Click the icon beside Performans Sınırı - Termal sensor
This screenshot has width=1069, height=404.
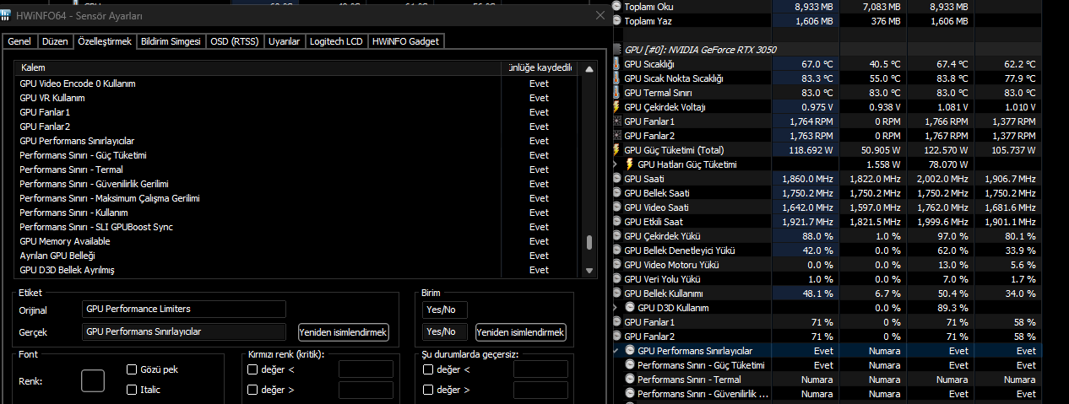630,380
